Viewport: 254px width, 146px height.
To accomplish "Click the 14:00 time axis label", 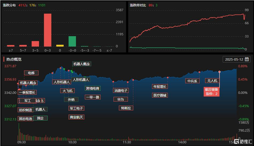I will [x=182, y=142].
